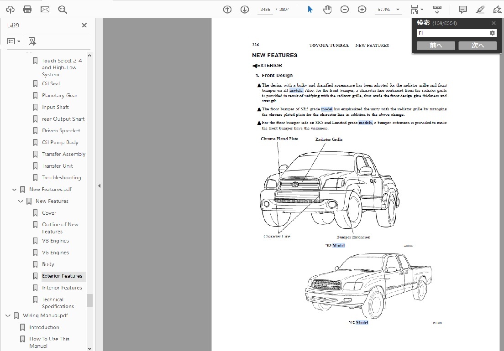Viewport: 504px width, 351px height.
Task: Jump to the Transfer Unit bookmark
Action: point(57,166)
